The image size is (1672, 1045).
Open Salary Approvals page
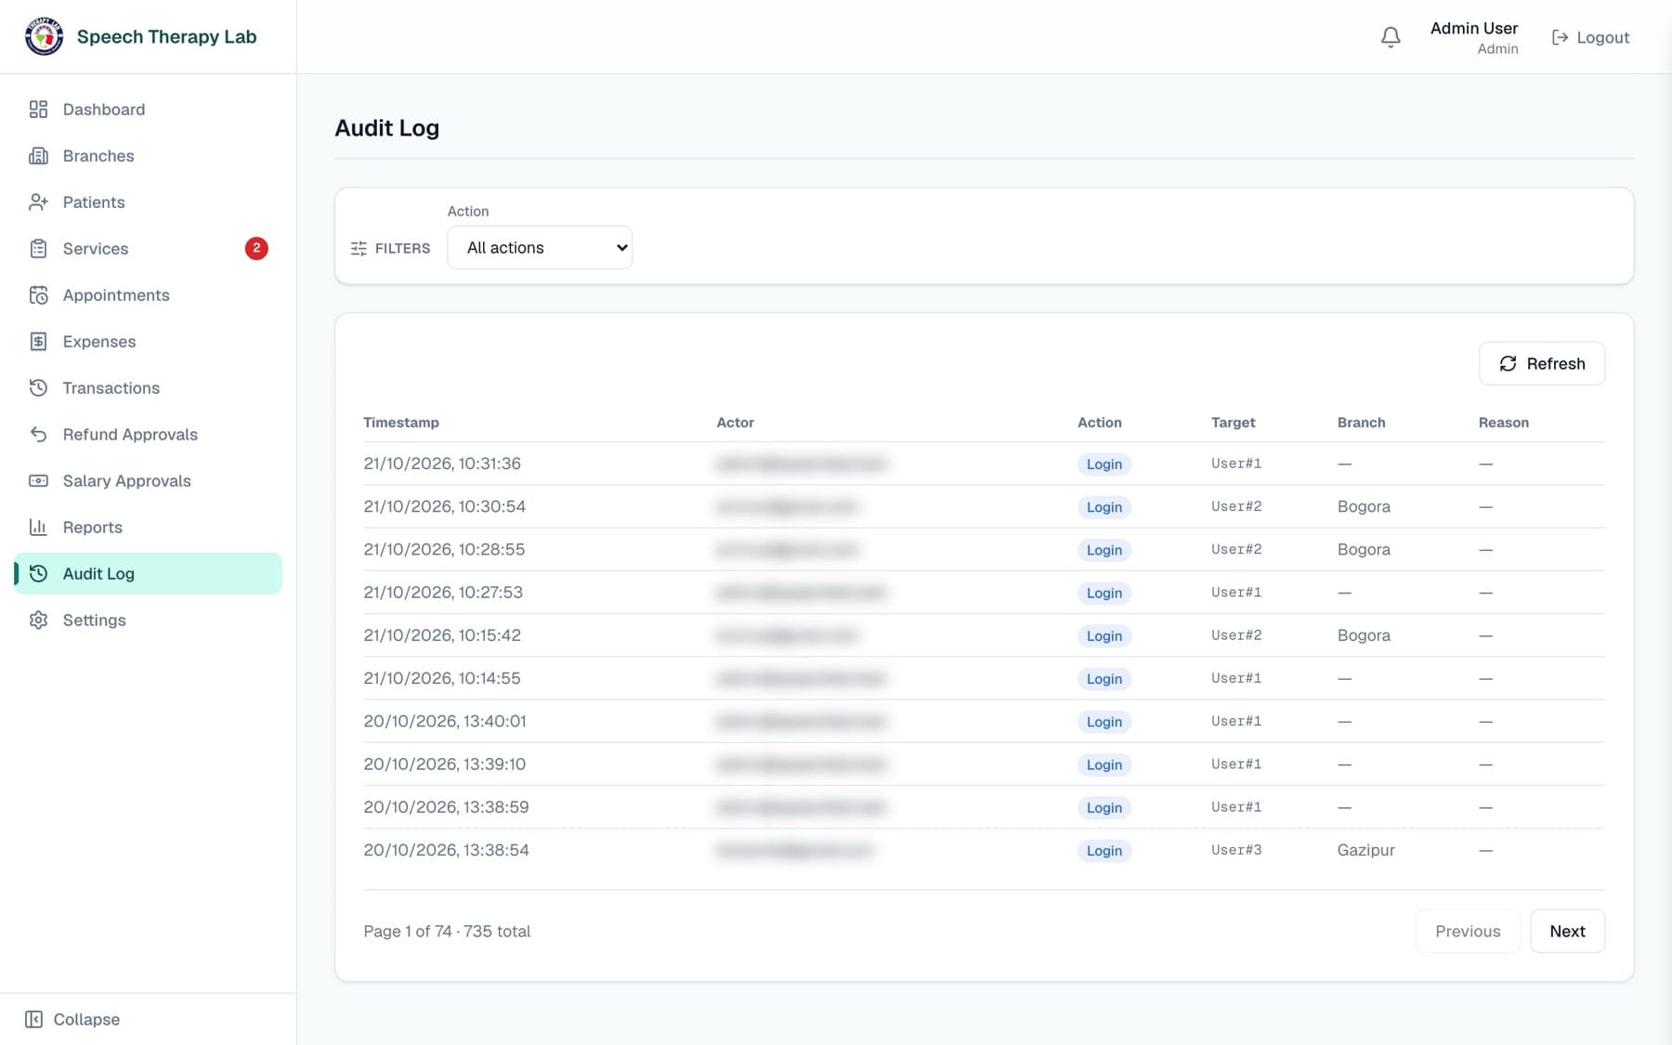pos(149,481)
